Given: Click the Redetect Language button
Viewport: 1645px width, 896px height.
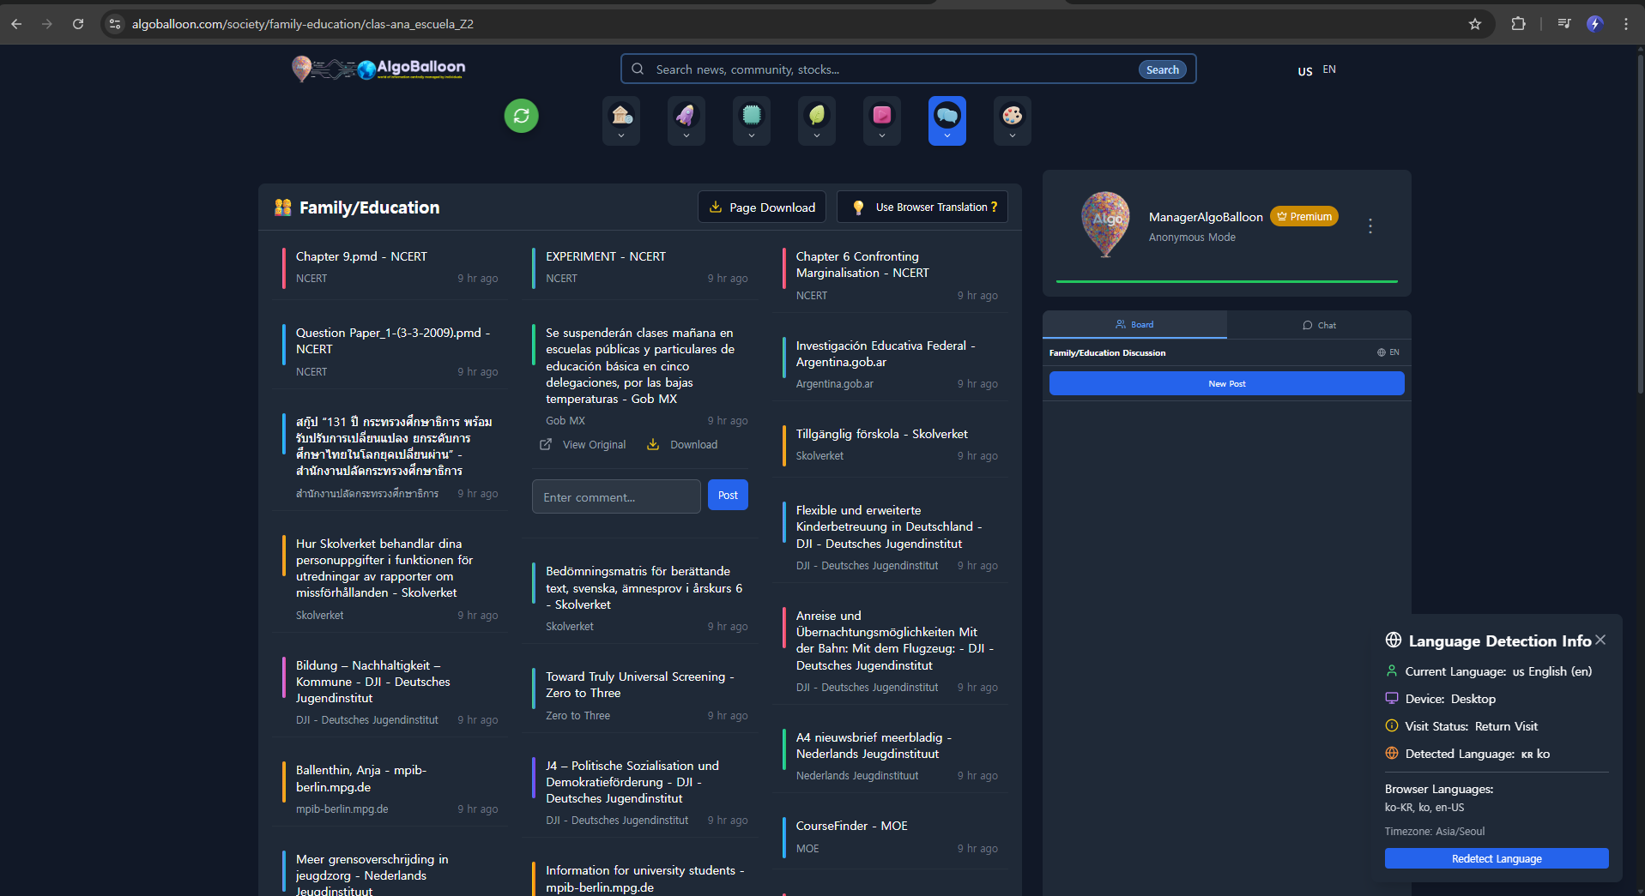Looking at the screenshot, I should pos(1497,858).
